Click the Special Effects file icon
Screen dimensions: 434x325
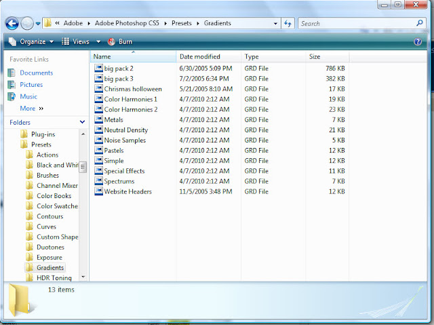[98, 170]
